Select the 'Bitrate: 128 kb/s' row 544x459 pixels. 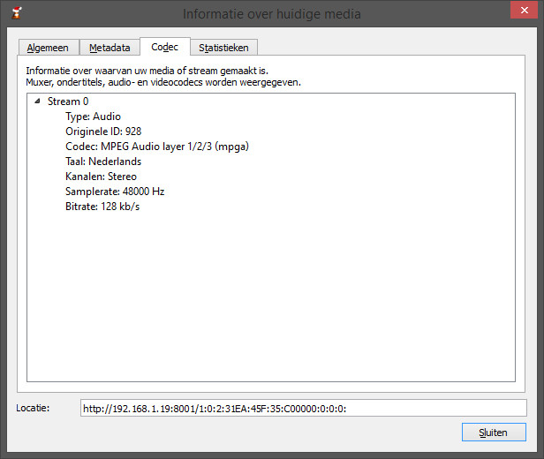click(102, 207)
